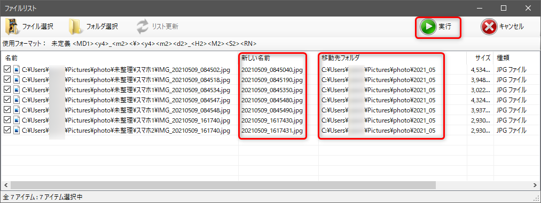Screen dimensions: 541x203
Task: Click the file icon for スマホ2 IMG_20210509_161740.jpg
Action: [17, 131]
